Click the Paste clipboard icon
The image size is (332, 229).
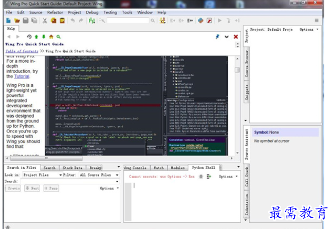tap(62, 21)
